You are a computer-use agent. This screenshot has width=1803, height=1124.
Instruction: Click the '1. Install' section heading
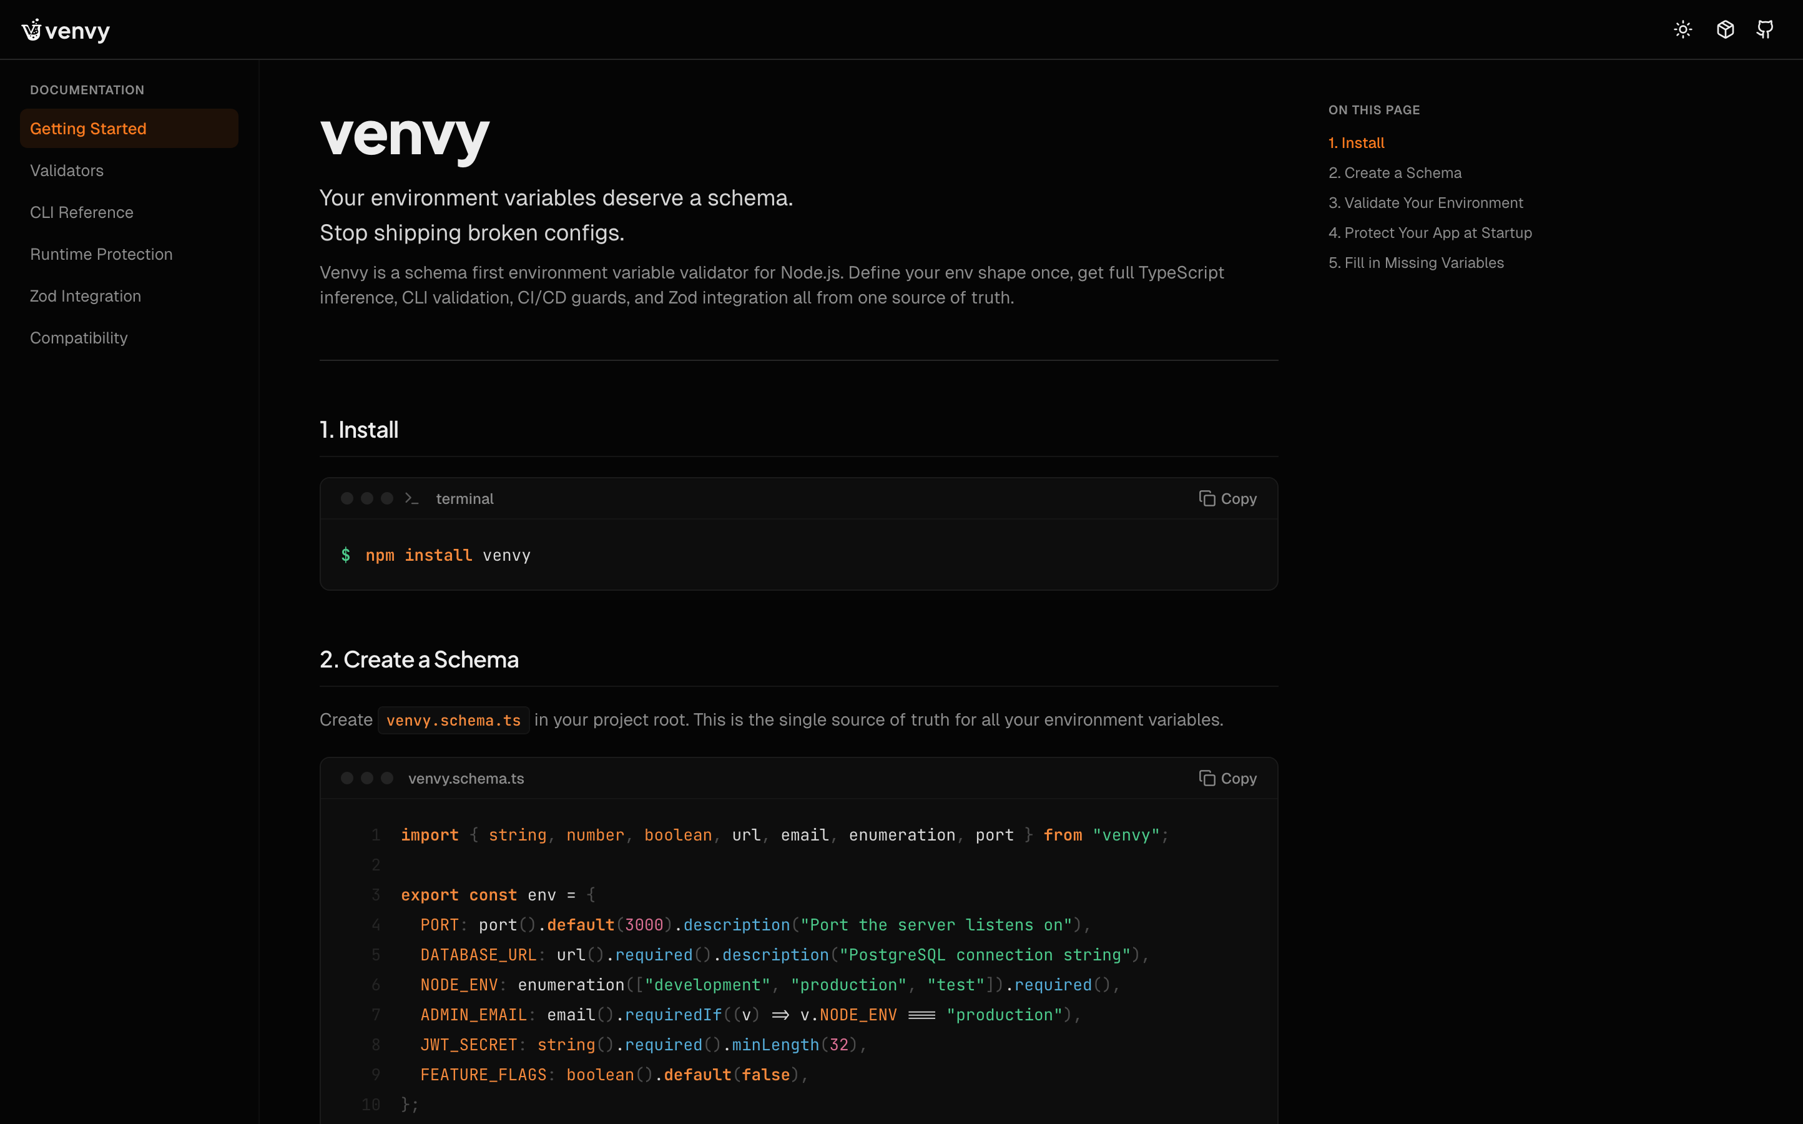pos(359,430)
